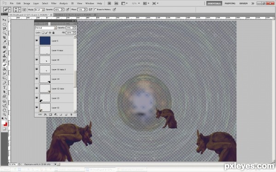Open layer Opacity slider arrow
The image size is (276, 172).
[74, 28]
